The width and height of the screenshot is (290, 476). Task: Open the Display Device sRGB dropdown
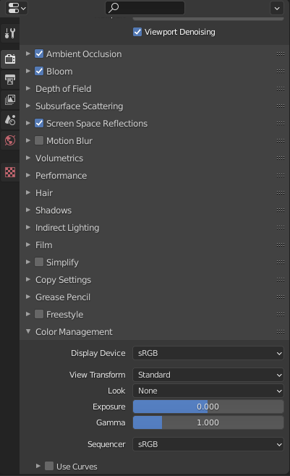click(x=208, y=353)
